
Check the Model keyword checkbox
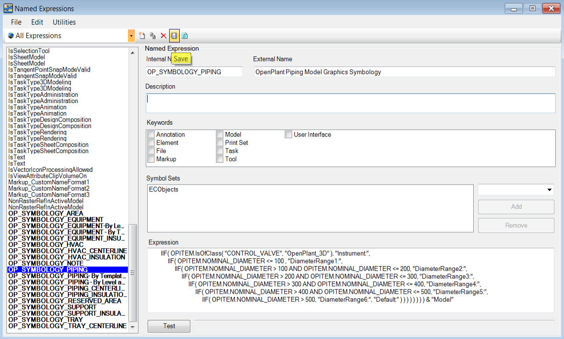220,135
